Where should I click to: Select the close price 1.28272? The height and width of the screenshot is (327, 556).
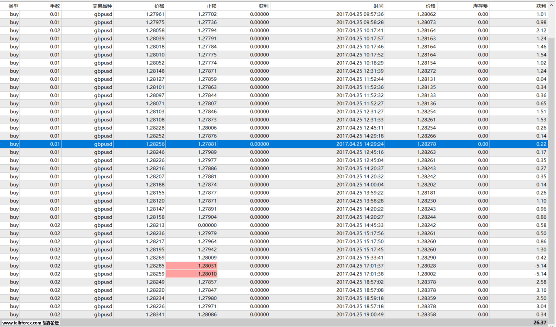click(x=426, y=71)
